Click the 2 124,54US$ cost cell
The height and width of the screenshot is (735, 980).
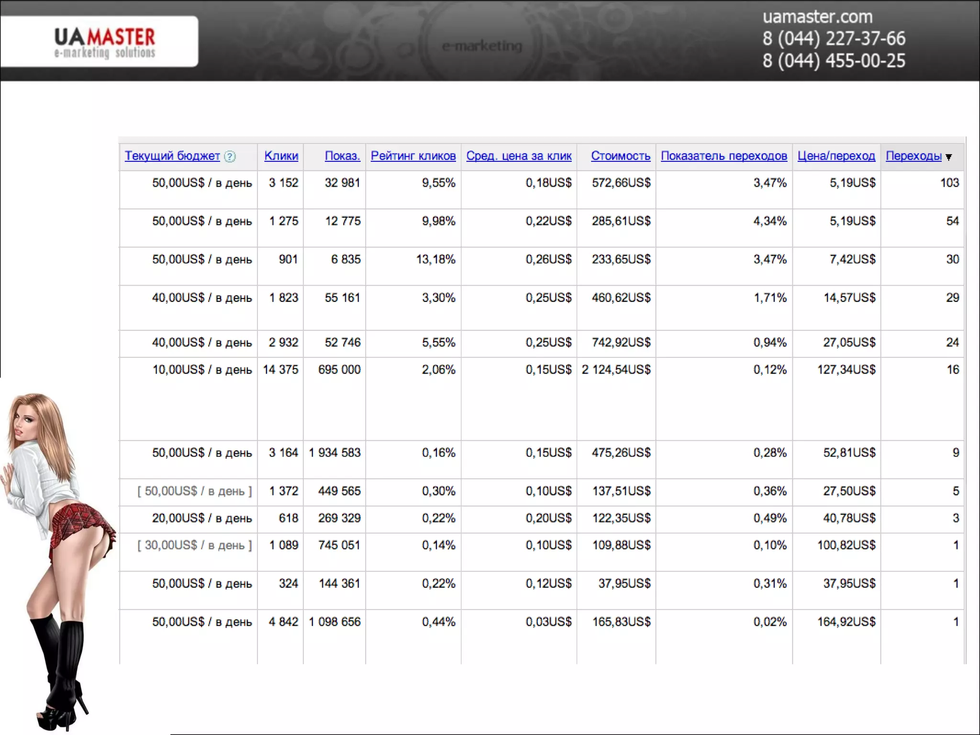(x=616, y=370)
